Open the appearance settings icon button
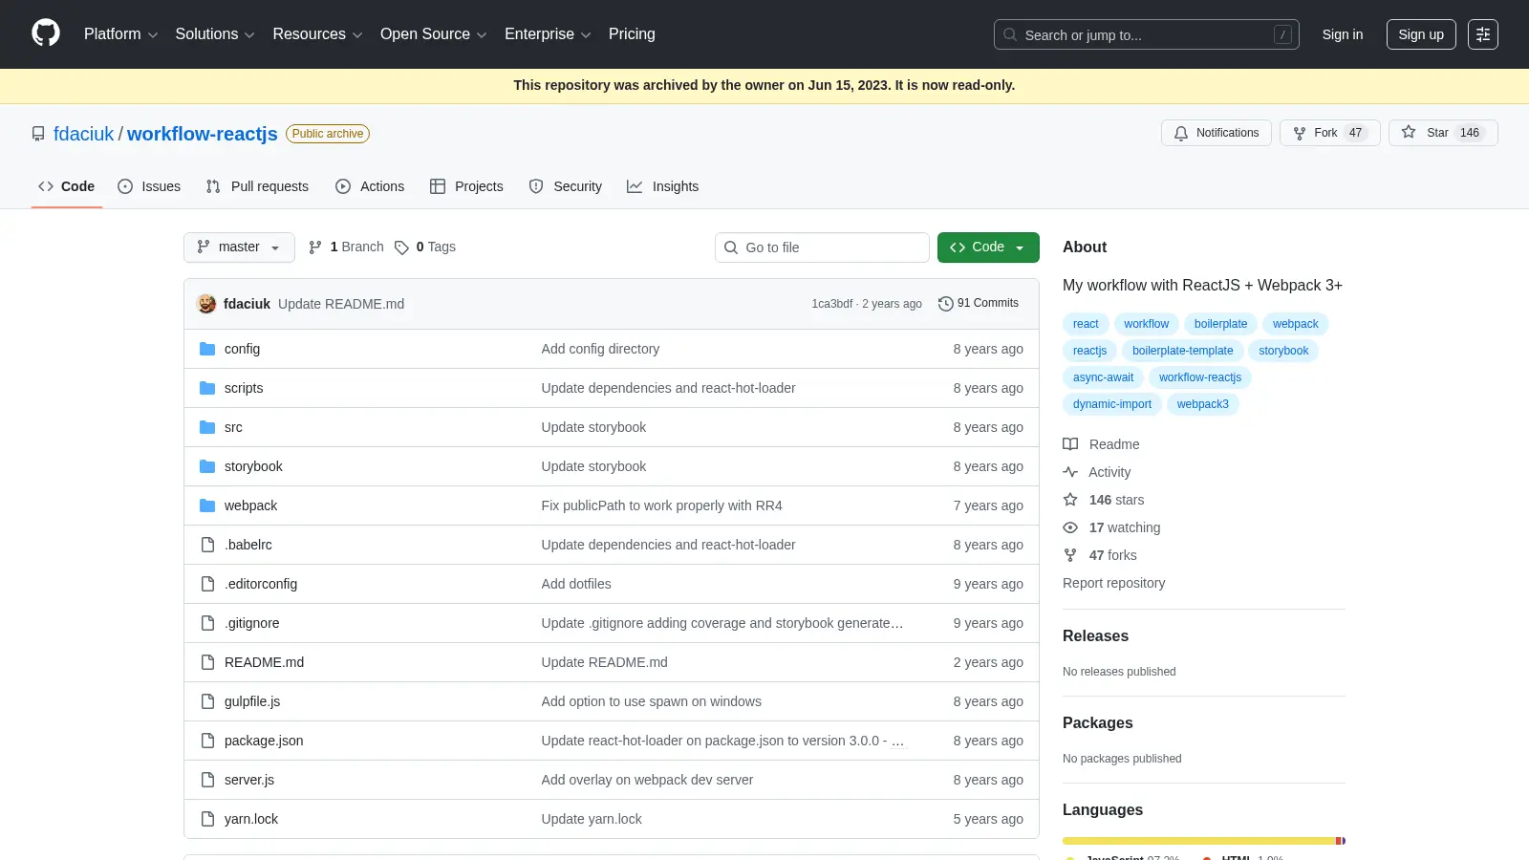The height and width of the screenshot is (860, 1529). (1483, 34)
